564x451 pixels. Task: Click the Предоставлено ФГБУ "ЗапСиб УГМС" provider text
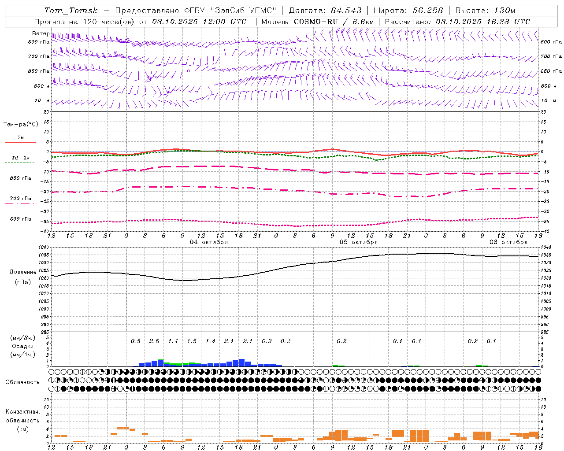pyautogui.click(x=196, y=11)
